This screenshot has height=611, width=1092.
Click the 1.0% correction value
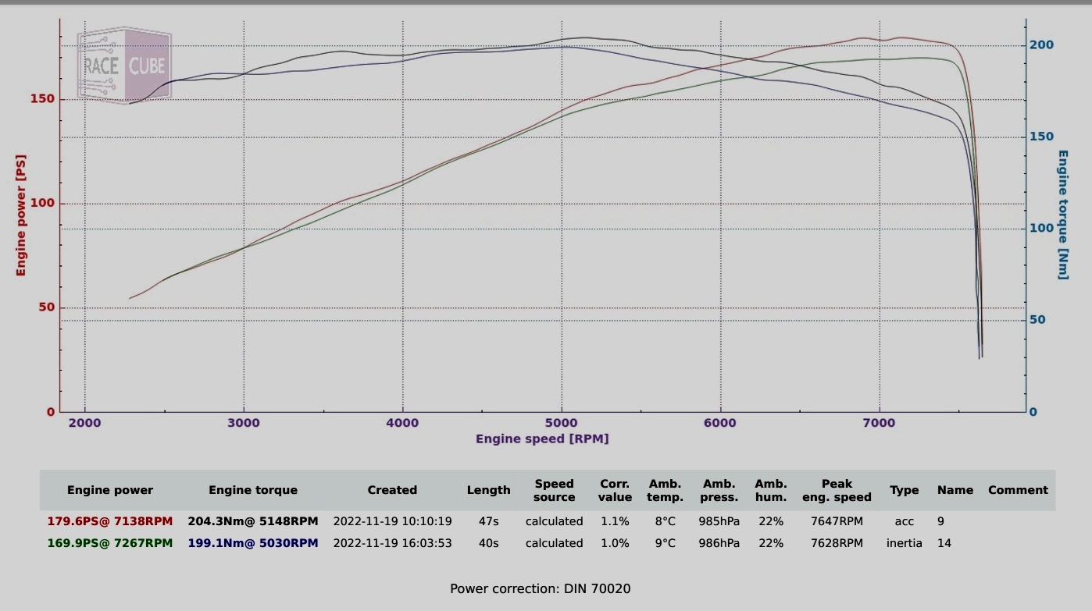coord(615,542)
